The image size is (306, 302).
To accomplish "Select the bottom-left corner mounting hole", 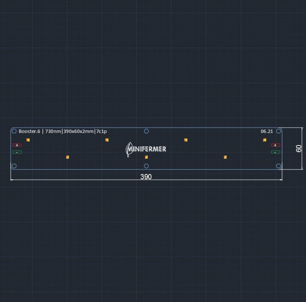I will click(x=14, y=166).
